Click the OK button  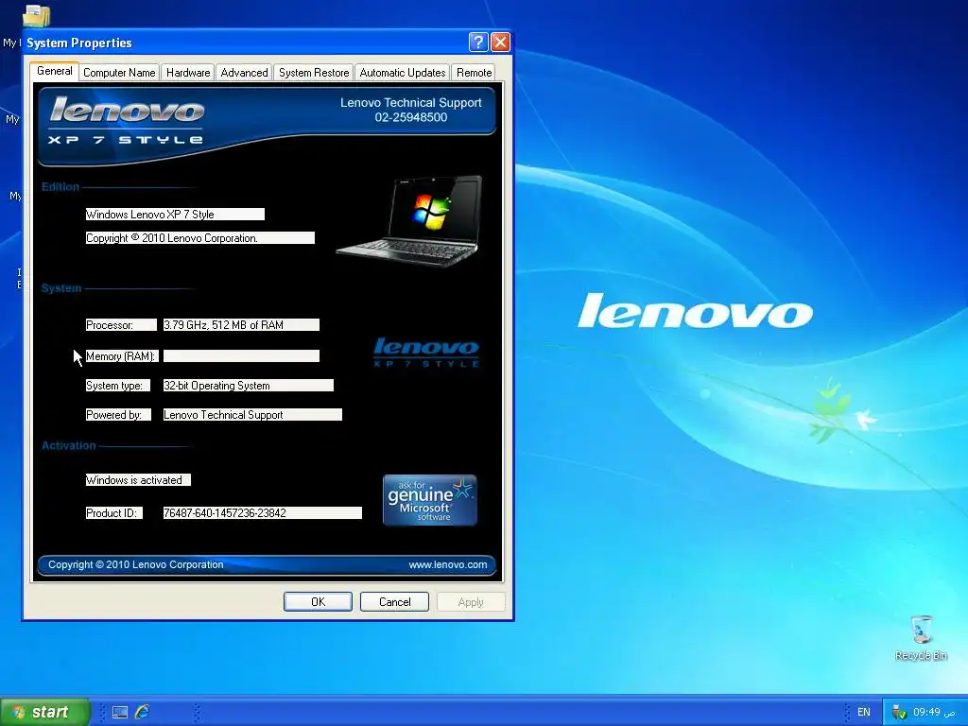tap(318, 602)
